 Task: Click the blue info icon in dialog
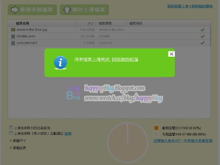(60, 62)
